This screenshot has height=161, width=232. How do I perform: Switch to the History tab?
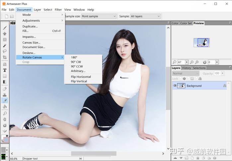[186, 68]
